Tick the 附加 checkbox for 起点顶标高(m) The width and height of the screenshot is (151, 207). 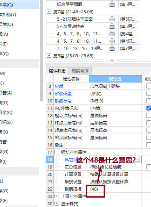(x=149, y=115)
